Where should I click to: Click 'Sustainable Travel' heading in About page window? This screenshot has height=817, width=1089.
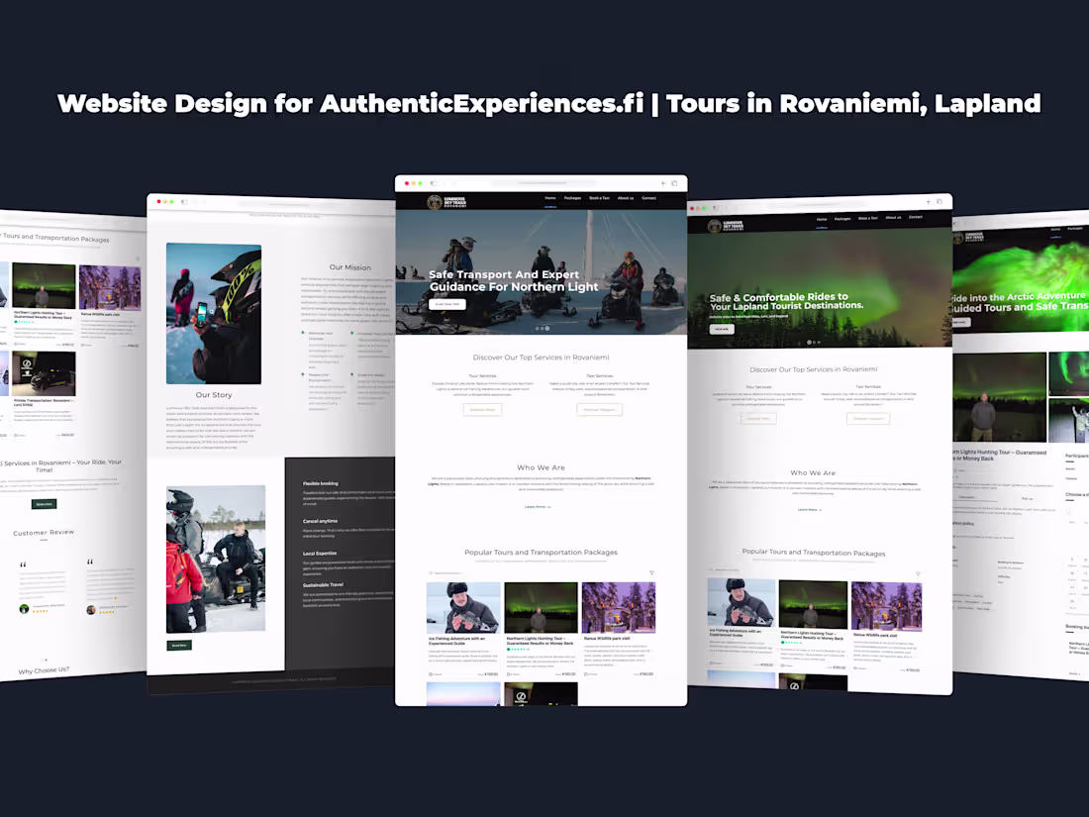(x=323, y=584)
